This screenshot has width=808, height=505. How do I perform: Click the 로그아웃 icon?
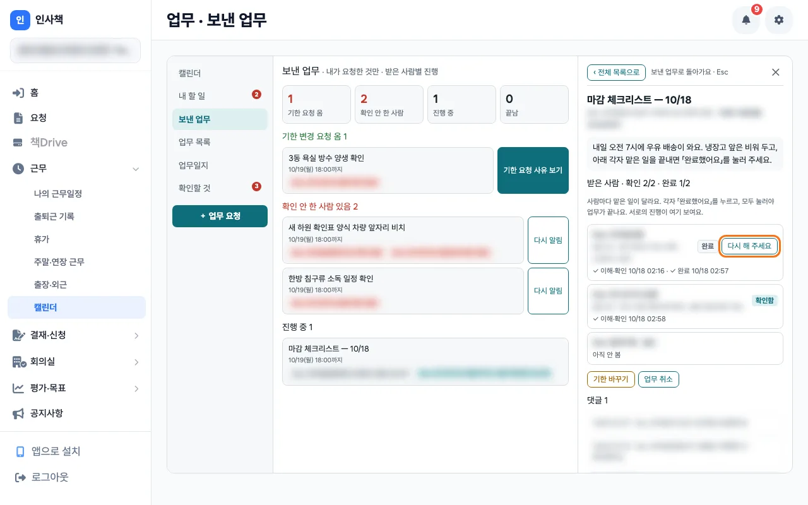(x=20, y=477)
